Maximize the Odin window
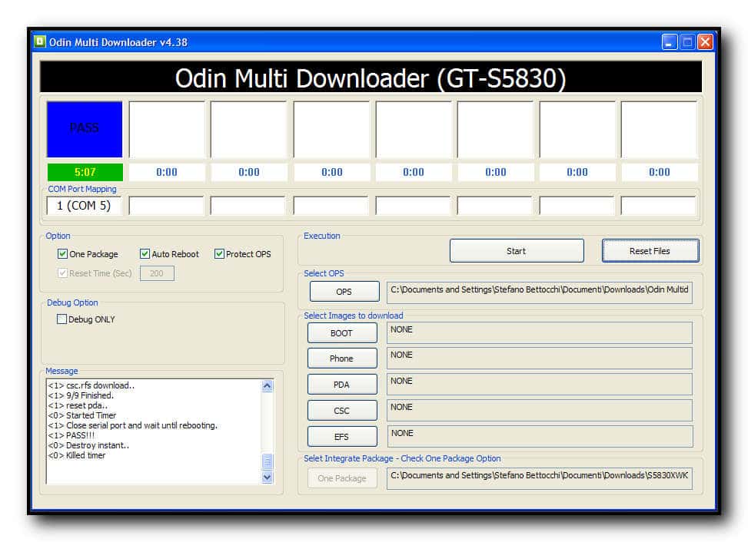748x542 pixels. pos(687,42)
